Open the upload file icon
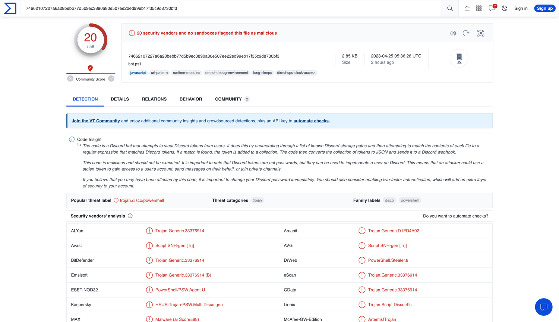 pyautogui.click(x=467, y=8)
